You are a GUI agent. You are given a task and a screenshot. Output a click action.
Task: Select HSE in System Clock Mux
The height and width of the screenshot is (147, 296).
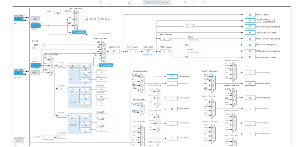tap(104, 53)
